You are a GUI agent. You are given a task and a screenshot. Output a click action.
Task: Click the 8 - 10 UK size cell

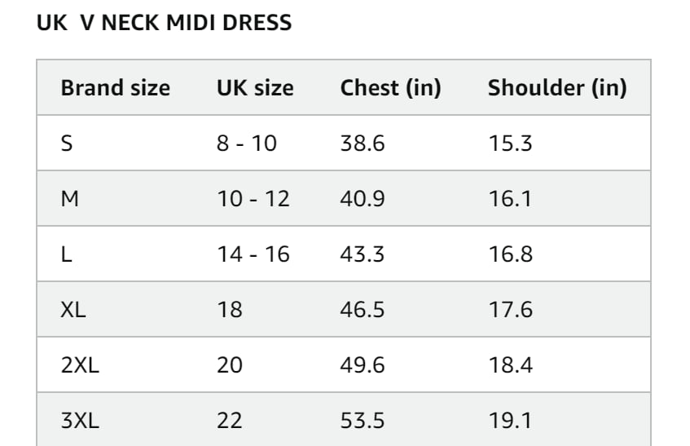(x=247, y=143)
